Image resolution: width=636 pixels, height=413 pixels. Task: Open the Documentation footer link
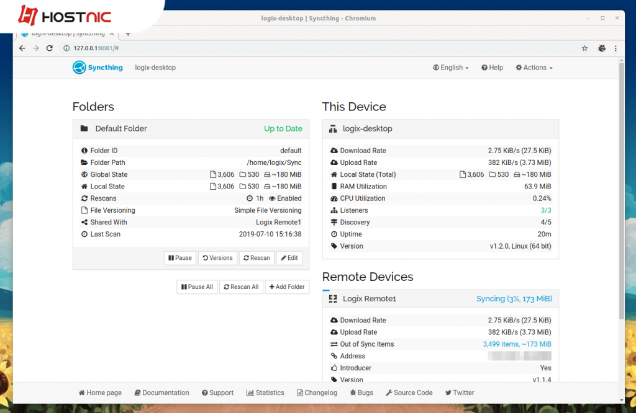(x=162, y=393)
